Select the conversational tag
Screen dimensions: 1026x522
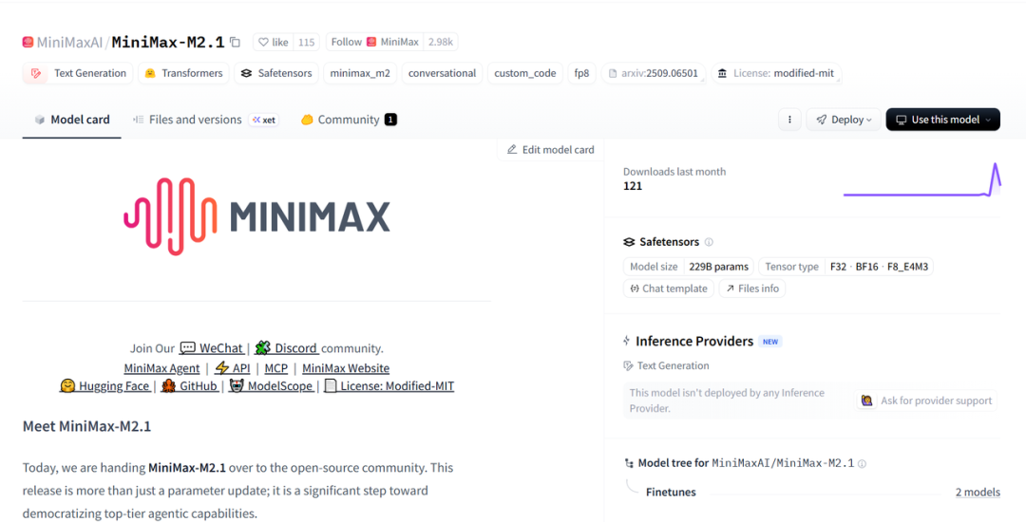pos(443,73)
